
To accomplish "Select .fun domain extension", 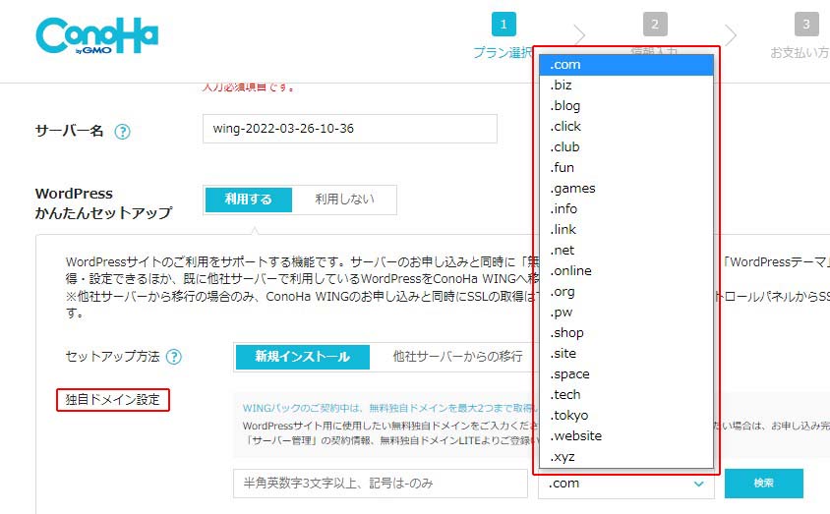I will [x=626, y=168].
